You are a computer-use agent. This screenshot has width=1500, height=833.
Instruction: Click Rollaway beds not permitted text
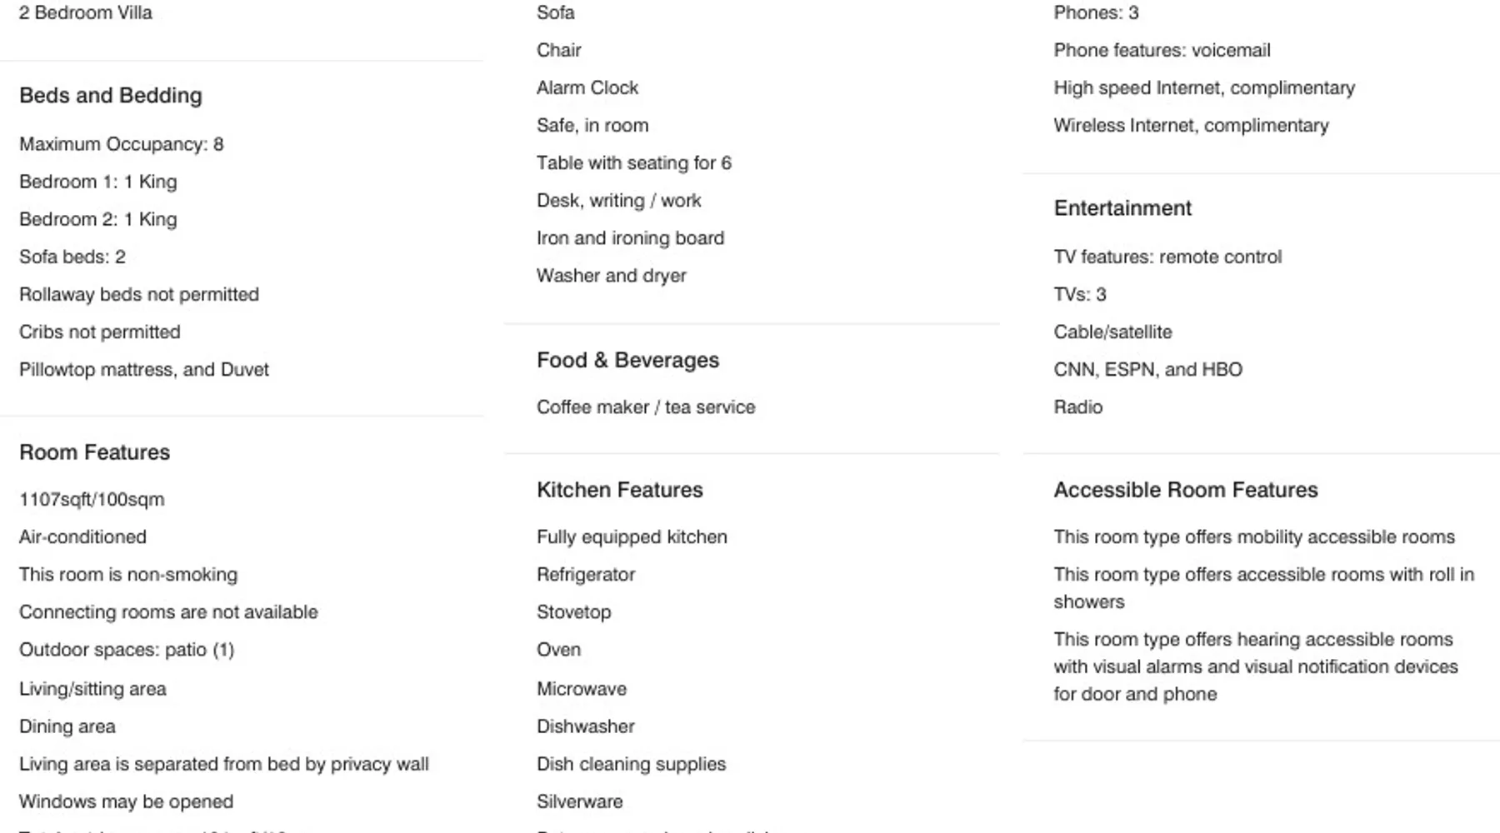pyautogui.click(x=139, y=294)
